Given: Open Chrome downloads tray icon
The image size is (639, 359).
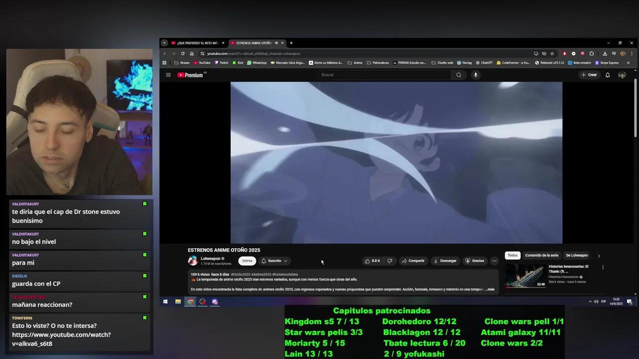Looking at the screenshot, I should 605,53.
